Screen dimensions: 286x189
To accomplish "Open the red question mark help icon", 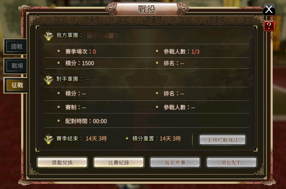I will tap(269, 26).
